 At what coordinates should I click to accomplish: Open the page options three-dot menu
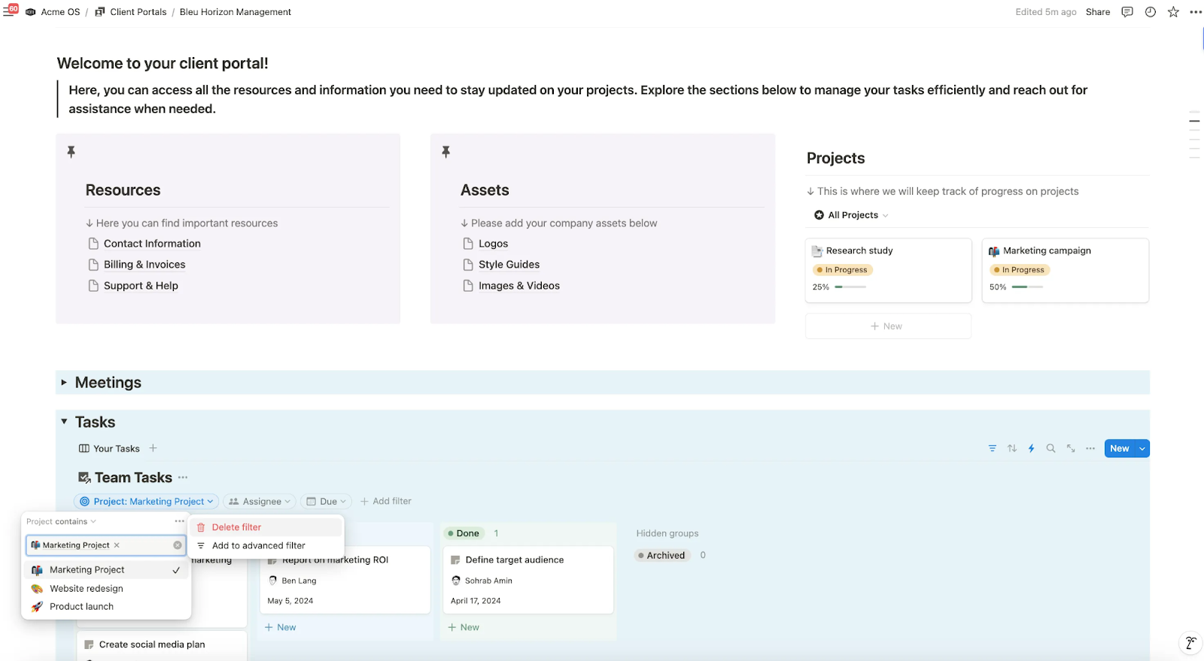(1196, 12)
